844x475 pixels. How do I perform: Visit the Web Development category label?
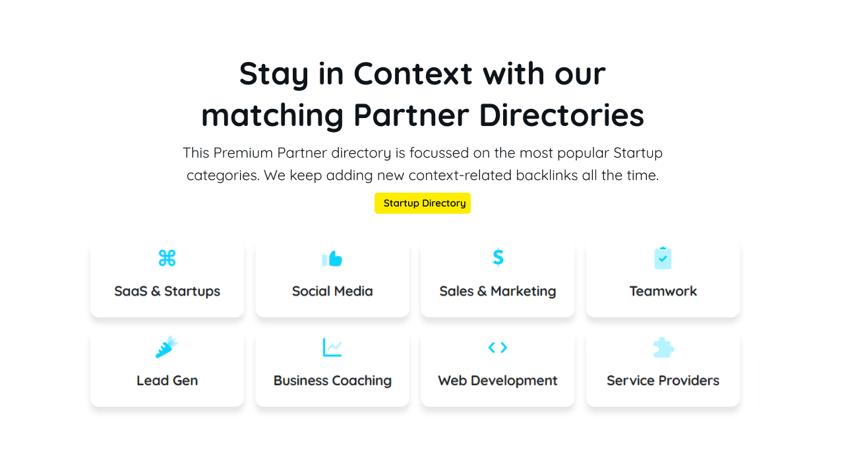pos(498,381)
